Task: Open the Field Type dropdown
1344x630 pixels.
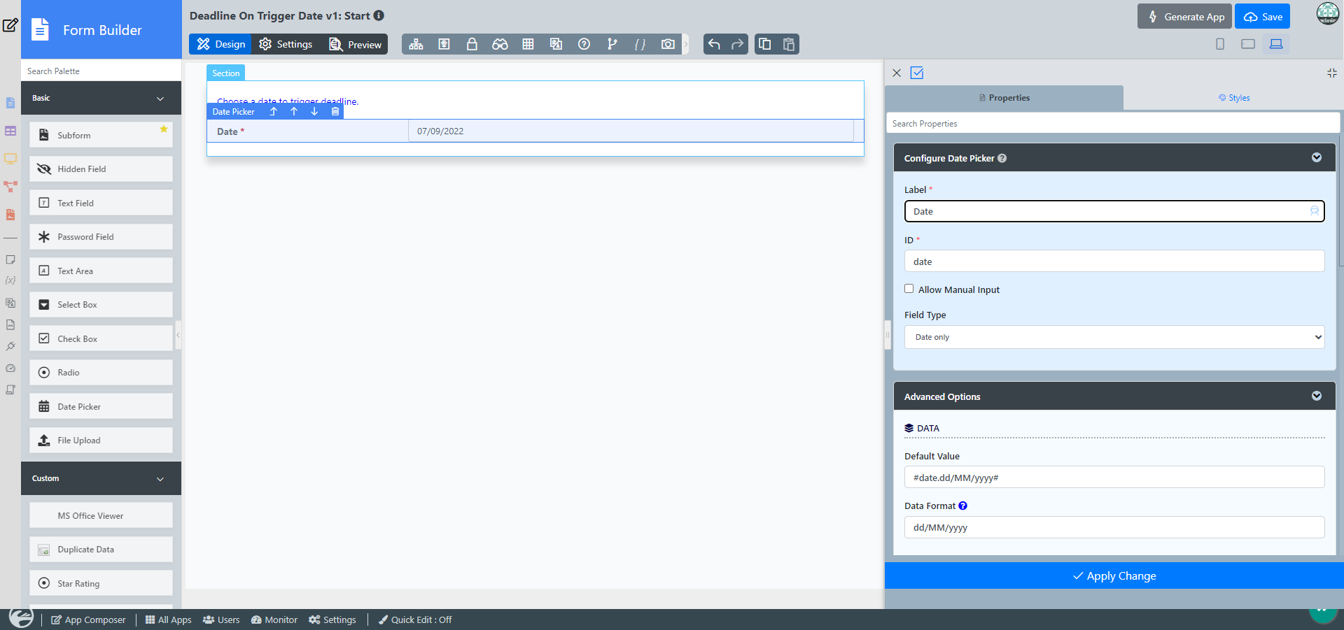Action: [x=1114, y=337]
